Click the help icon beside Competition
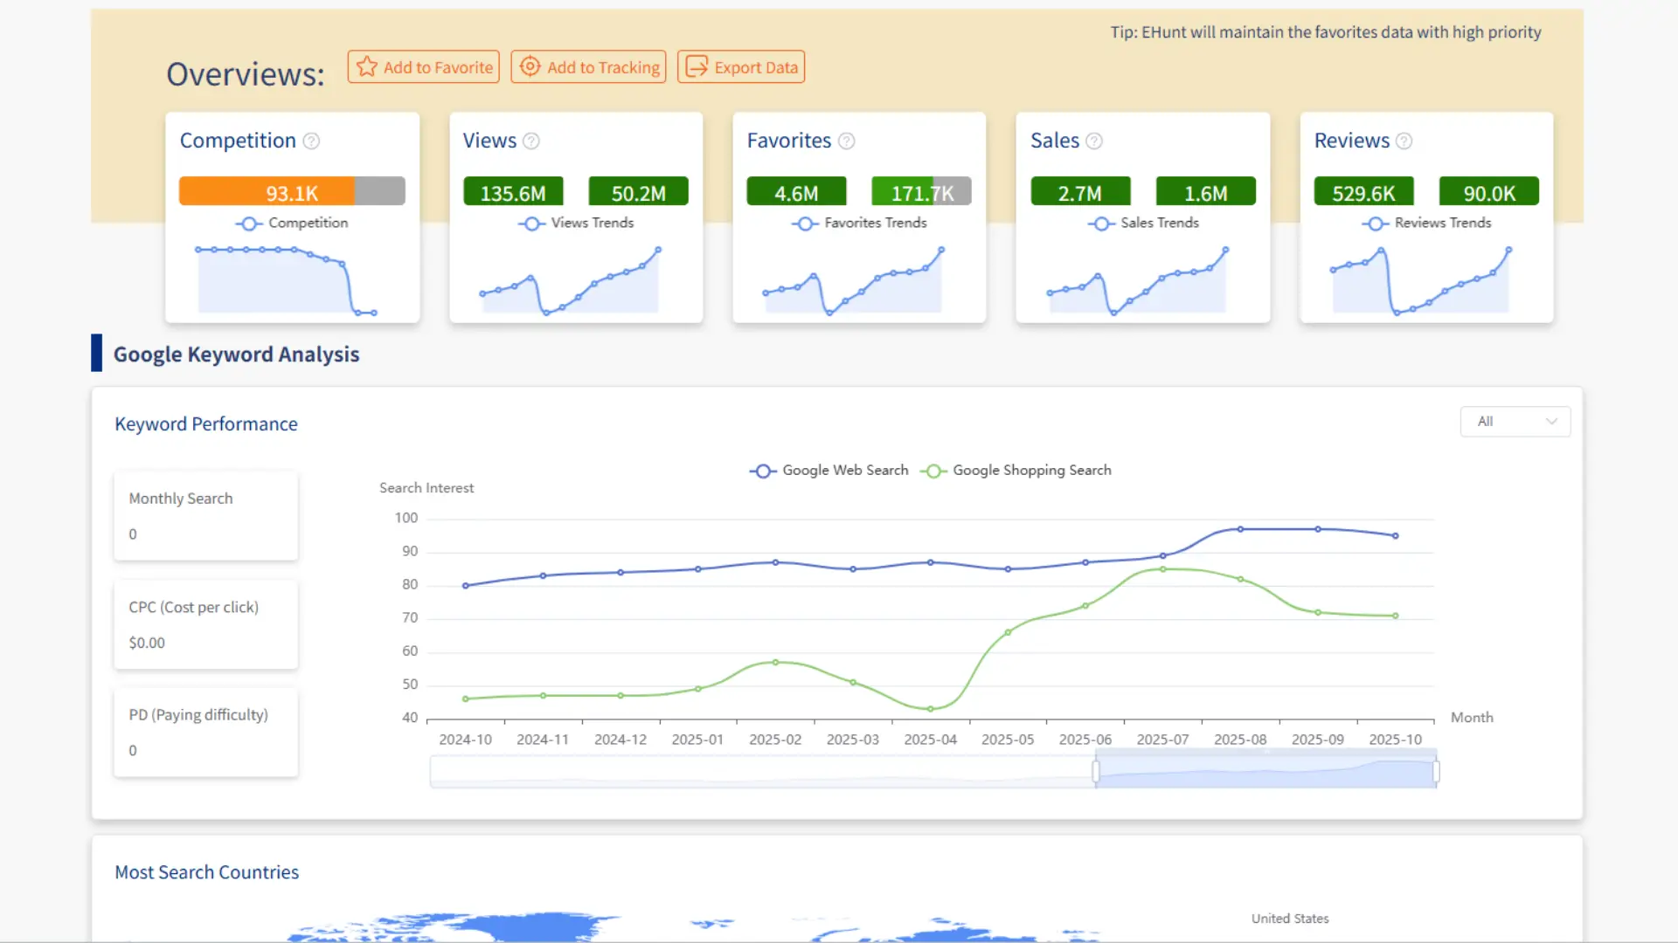The height and width of the screenshot is (943, 1678). tap(311, 141)
